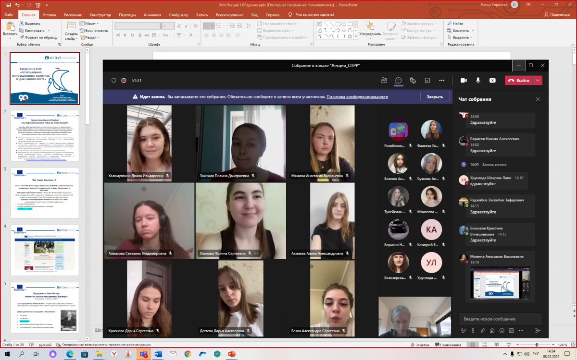
Task: Click the save icon in quick access toolbar
Action: click(x=8, y=4)
